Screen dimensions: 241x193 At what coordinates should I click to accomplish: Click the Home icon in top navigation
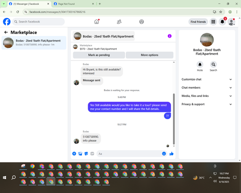point(96,22)
